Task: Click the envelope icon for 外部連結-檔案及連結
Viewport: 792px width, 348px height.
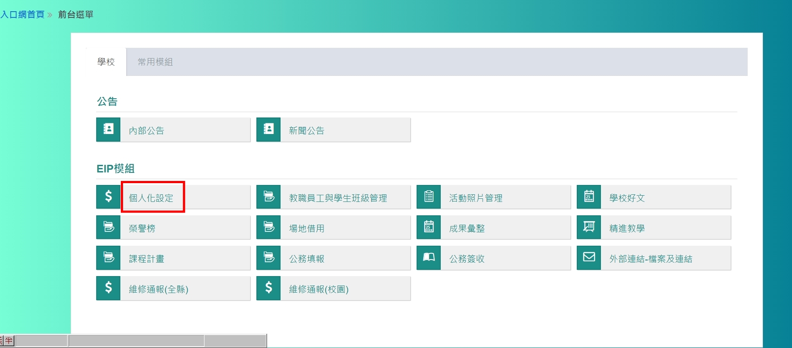Action: pyautogui.click(x=589, y=258)
